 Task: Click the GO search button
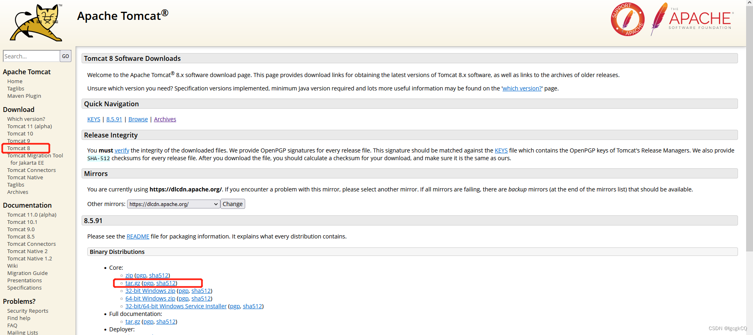coord(65,56)
